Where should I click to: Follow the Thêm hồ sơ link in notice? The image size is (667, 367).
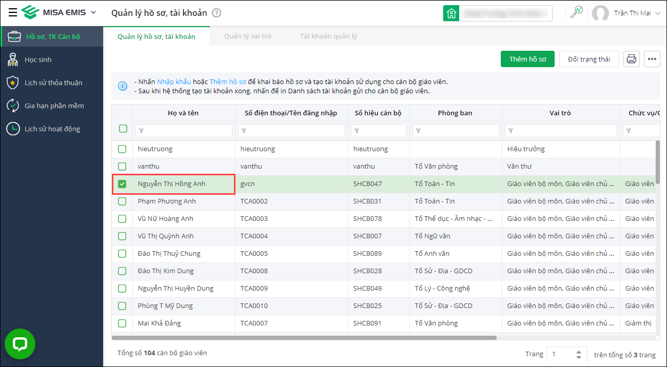(x=228, y=81)
